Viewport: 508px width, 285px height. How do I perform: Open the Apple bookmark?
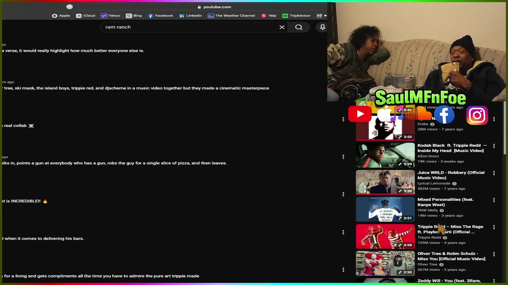tap(61, 15)
